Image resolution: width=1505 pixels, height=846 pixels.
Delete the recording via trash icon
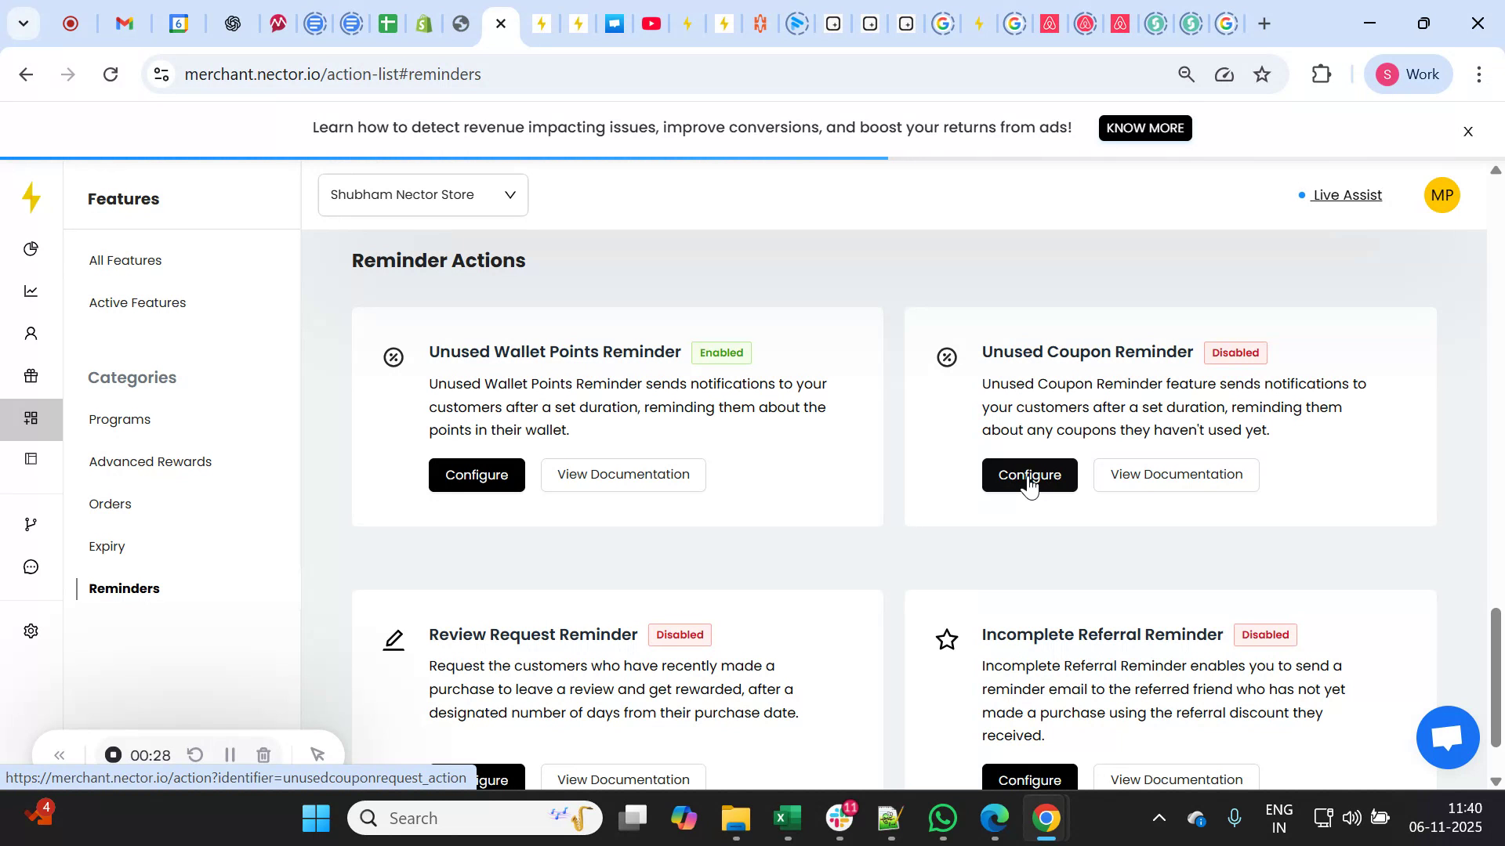pos(263,754)
